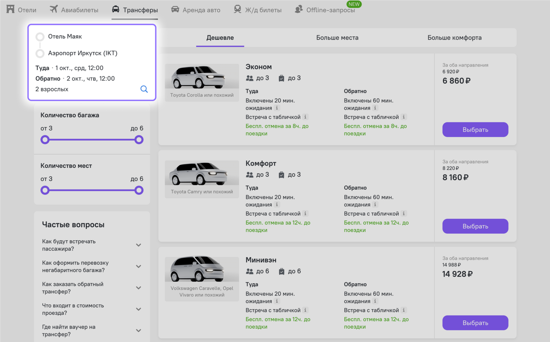Click the Комфорт card title
Screen dimensions: 550x342
[x=261, y=163]
